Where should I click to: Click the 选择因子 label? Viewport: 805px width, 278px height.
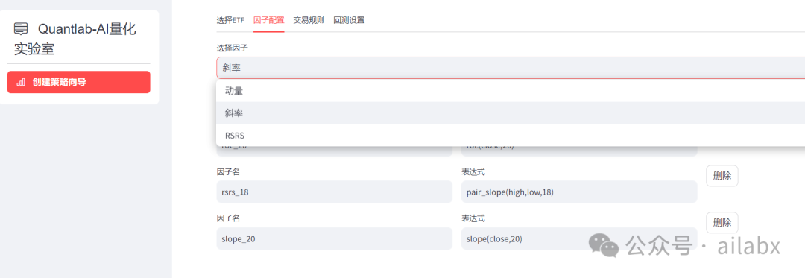[x=233, y=48]
